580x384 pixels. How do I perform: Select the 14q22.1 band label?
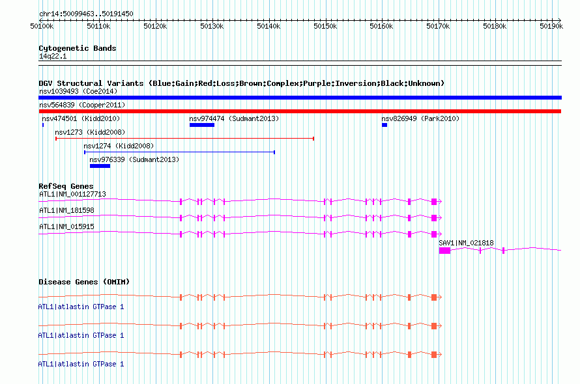click(53, 56)
